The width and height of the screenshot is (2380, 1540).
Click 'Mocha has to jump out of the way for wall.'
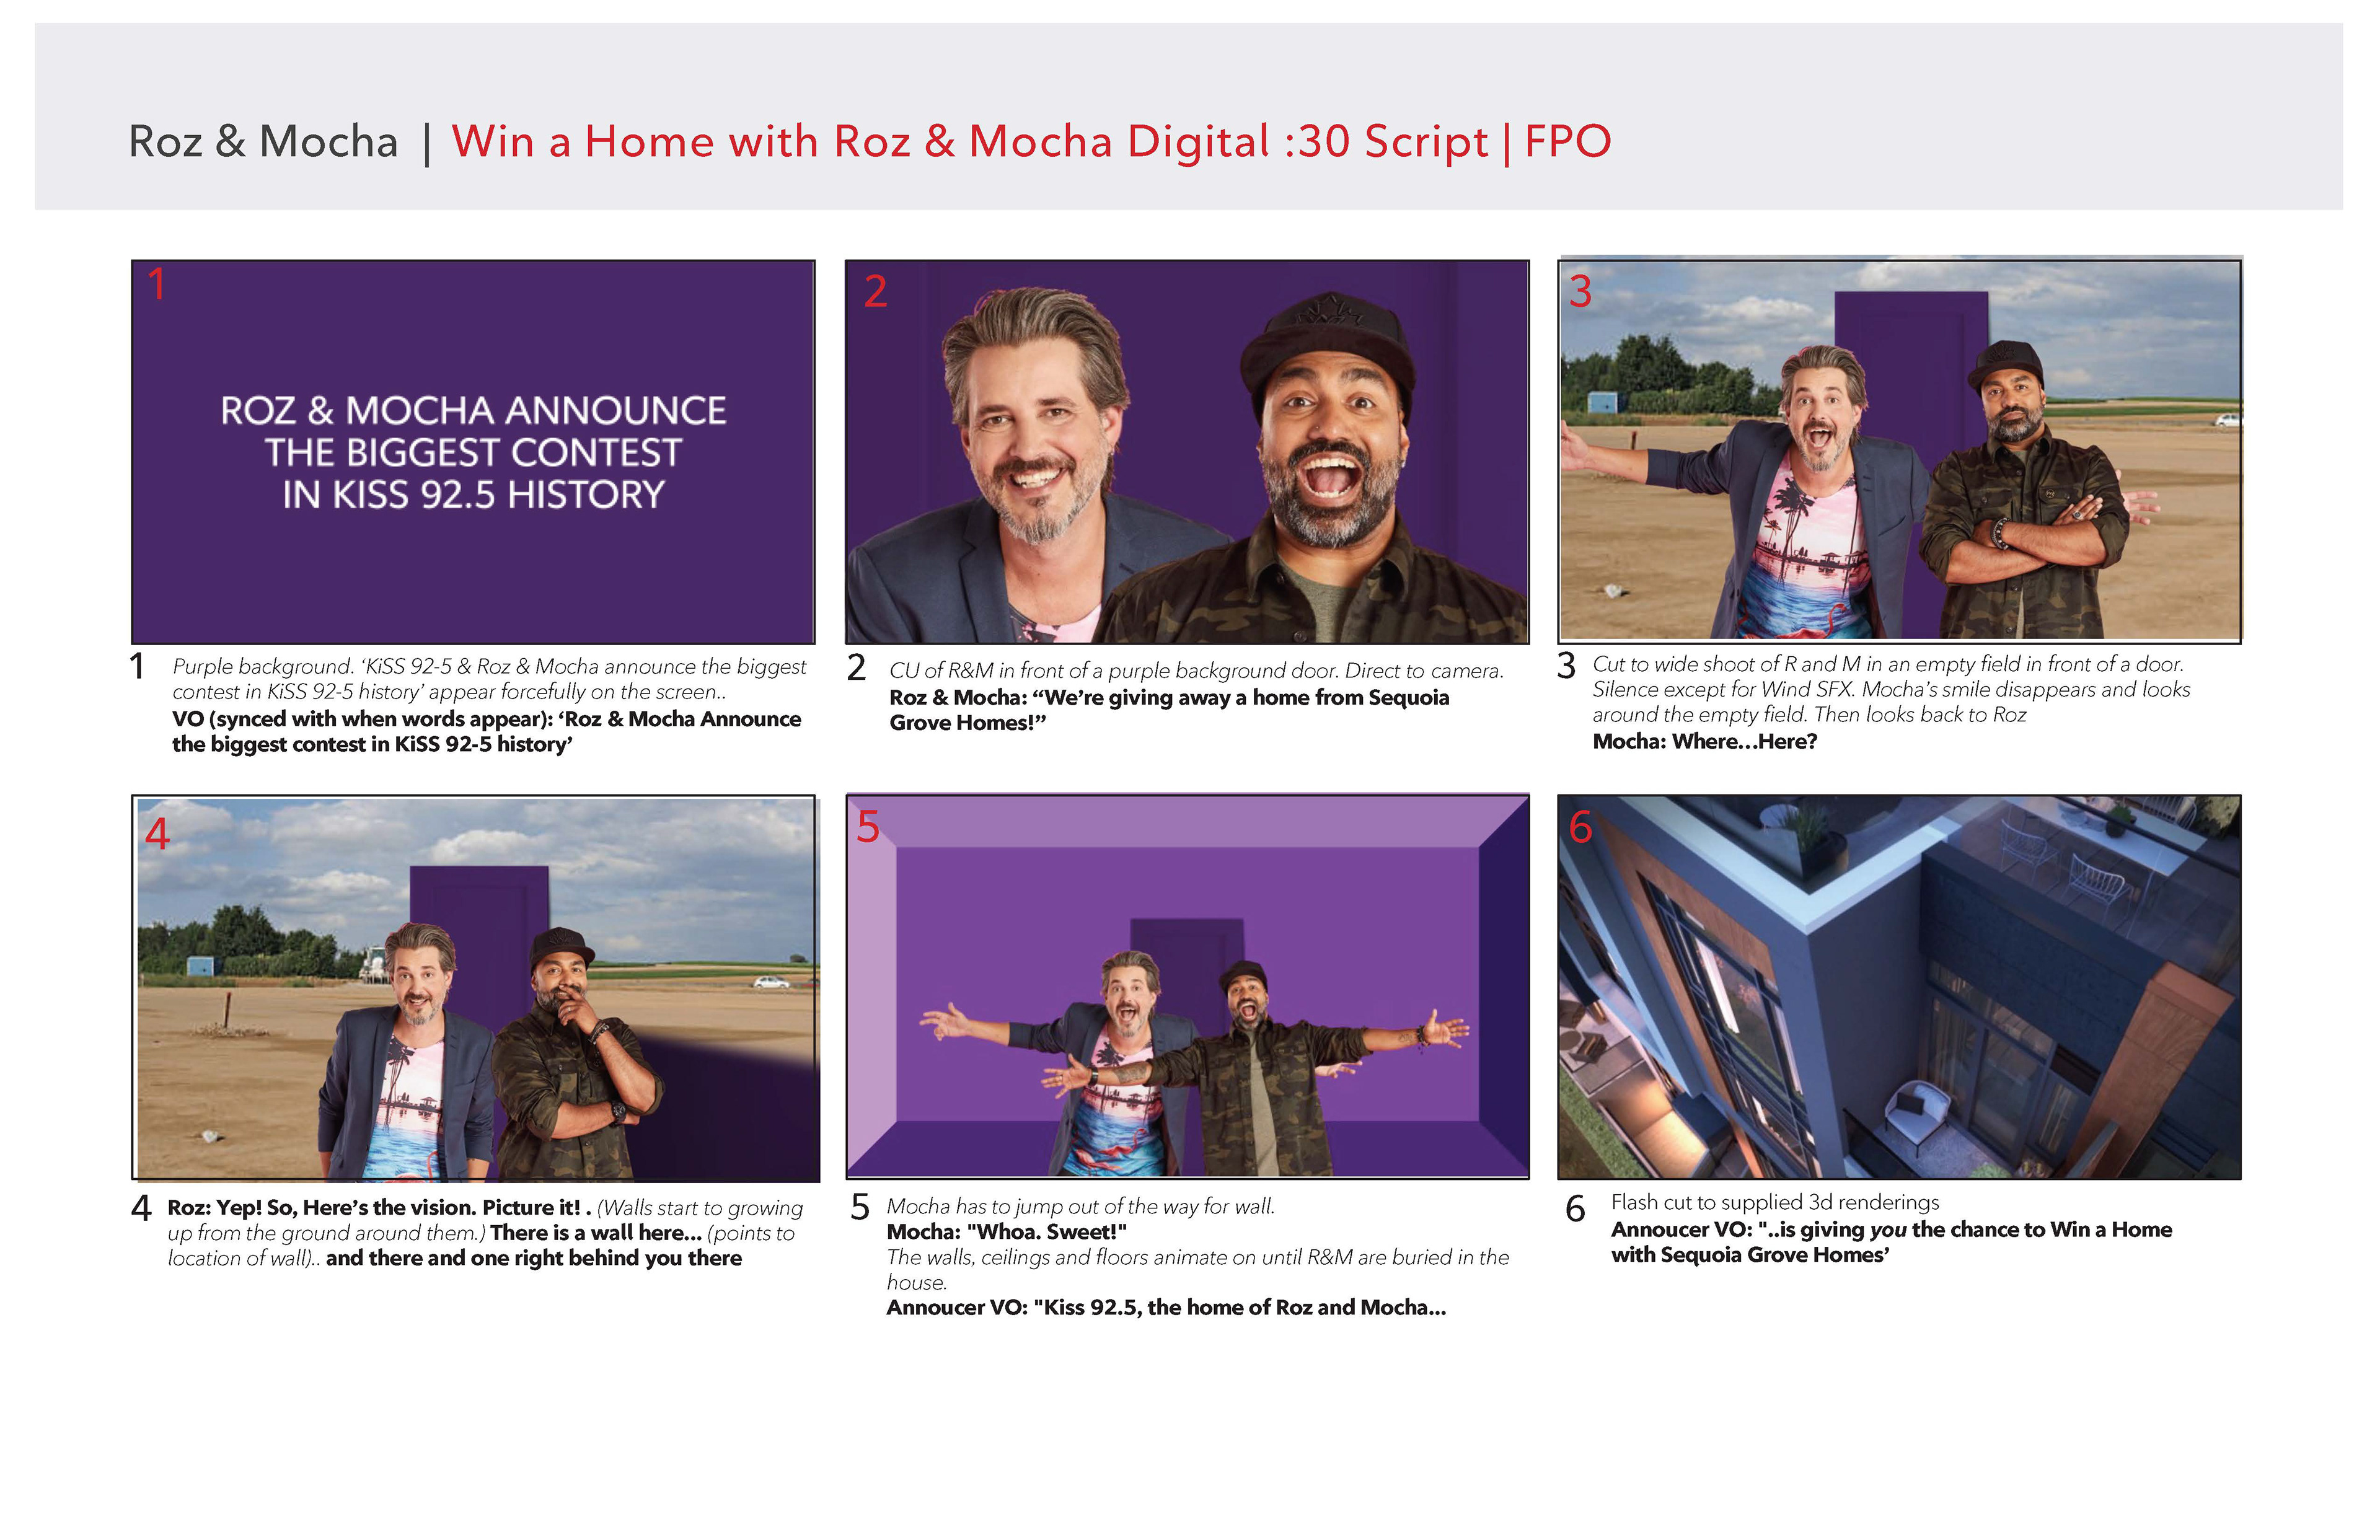click(1081, 1207)
